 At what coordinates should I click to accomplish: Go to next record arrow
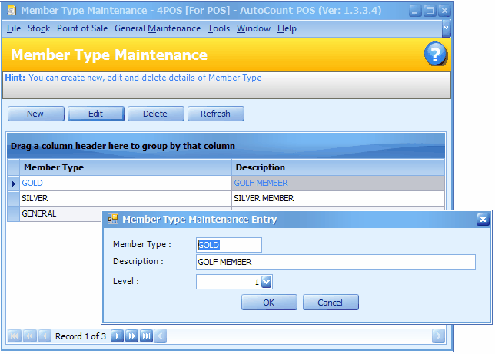coord(117,336)
